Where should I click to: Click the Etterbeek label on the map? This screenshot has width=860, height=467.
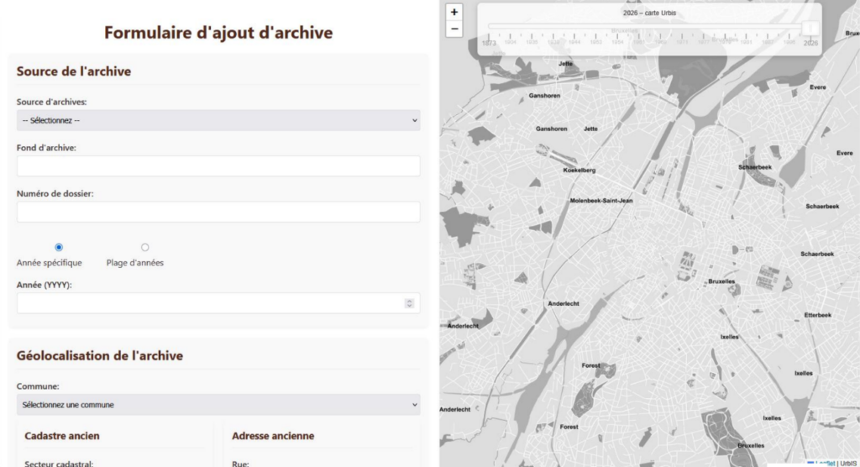tap(817, 315)
